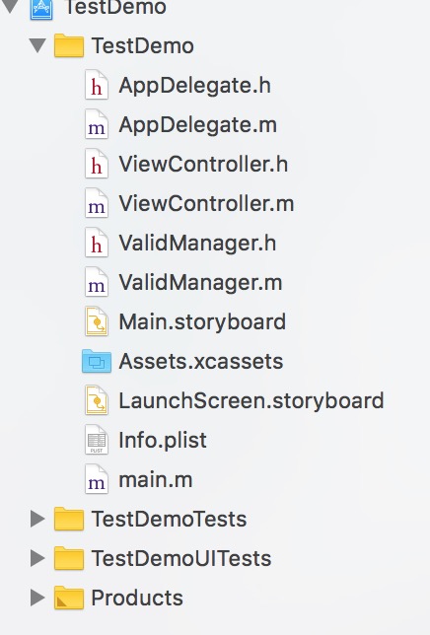Viewport: 430px width, 635px height.
Task: Click the Info.plist file icon
Action: pos(97,440)
